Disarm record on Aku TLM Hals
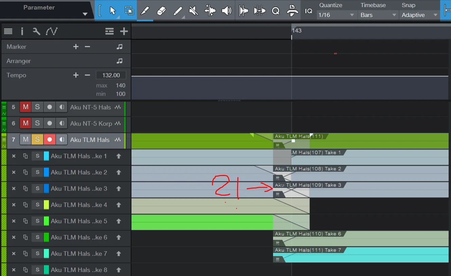The image size is (451, 276). point(50,140)
